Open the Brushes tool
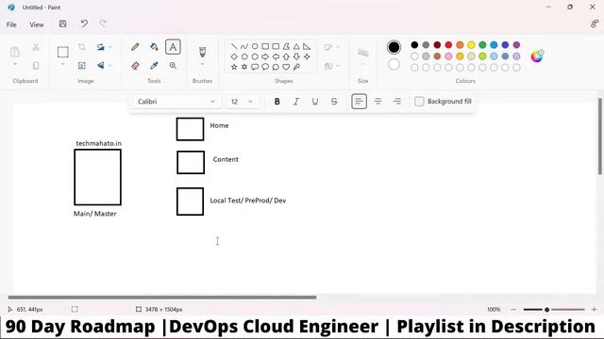 [202, 52]
